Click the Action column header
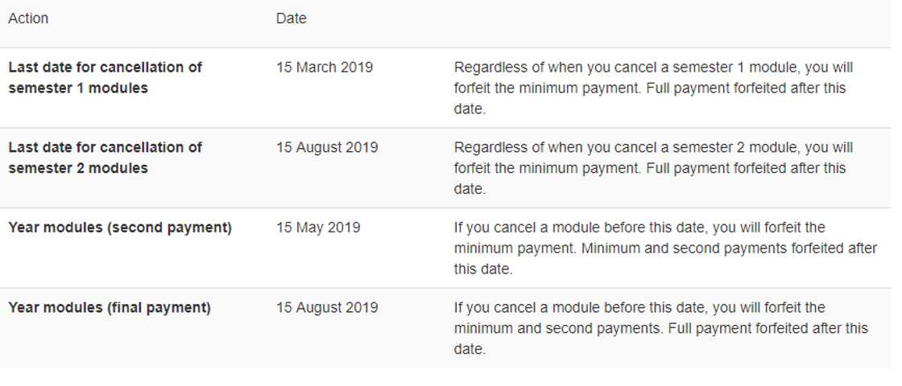Screen dimensions: 902x386 pos(28,18)
